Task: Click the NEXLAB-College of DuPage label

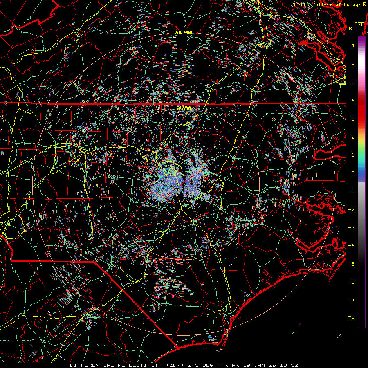Action: coord(329,4)
